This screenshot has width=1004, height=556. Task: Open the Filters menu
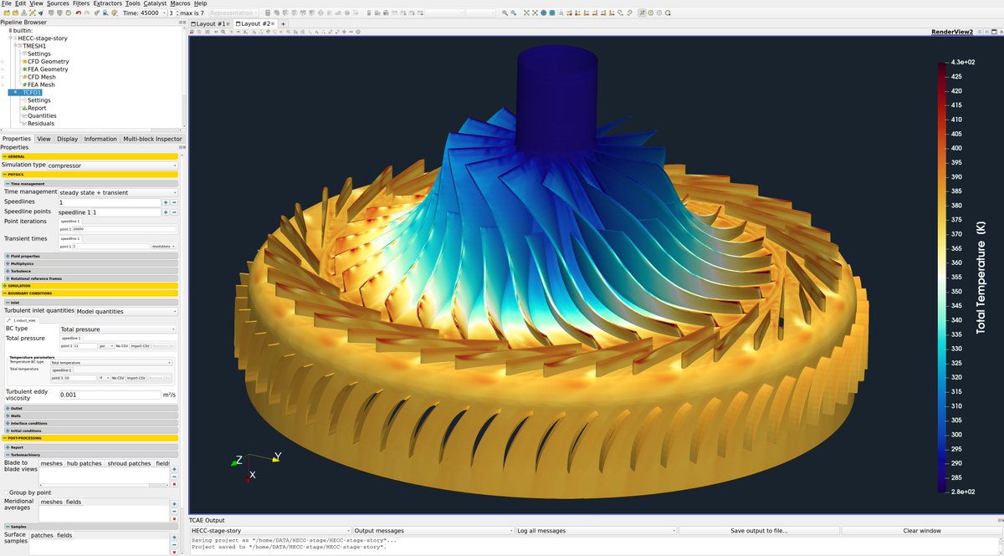coord(80,3)
